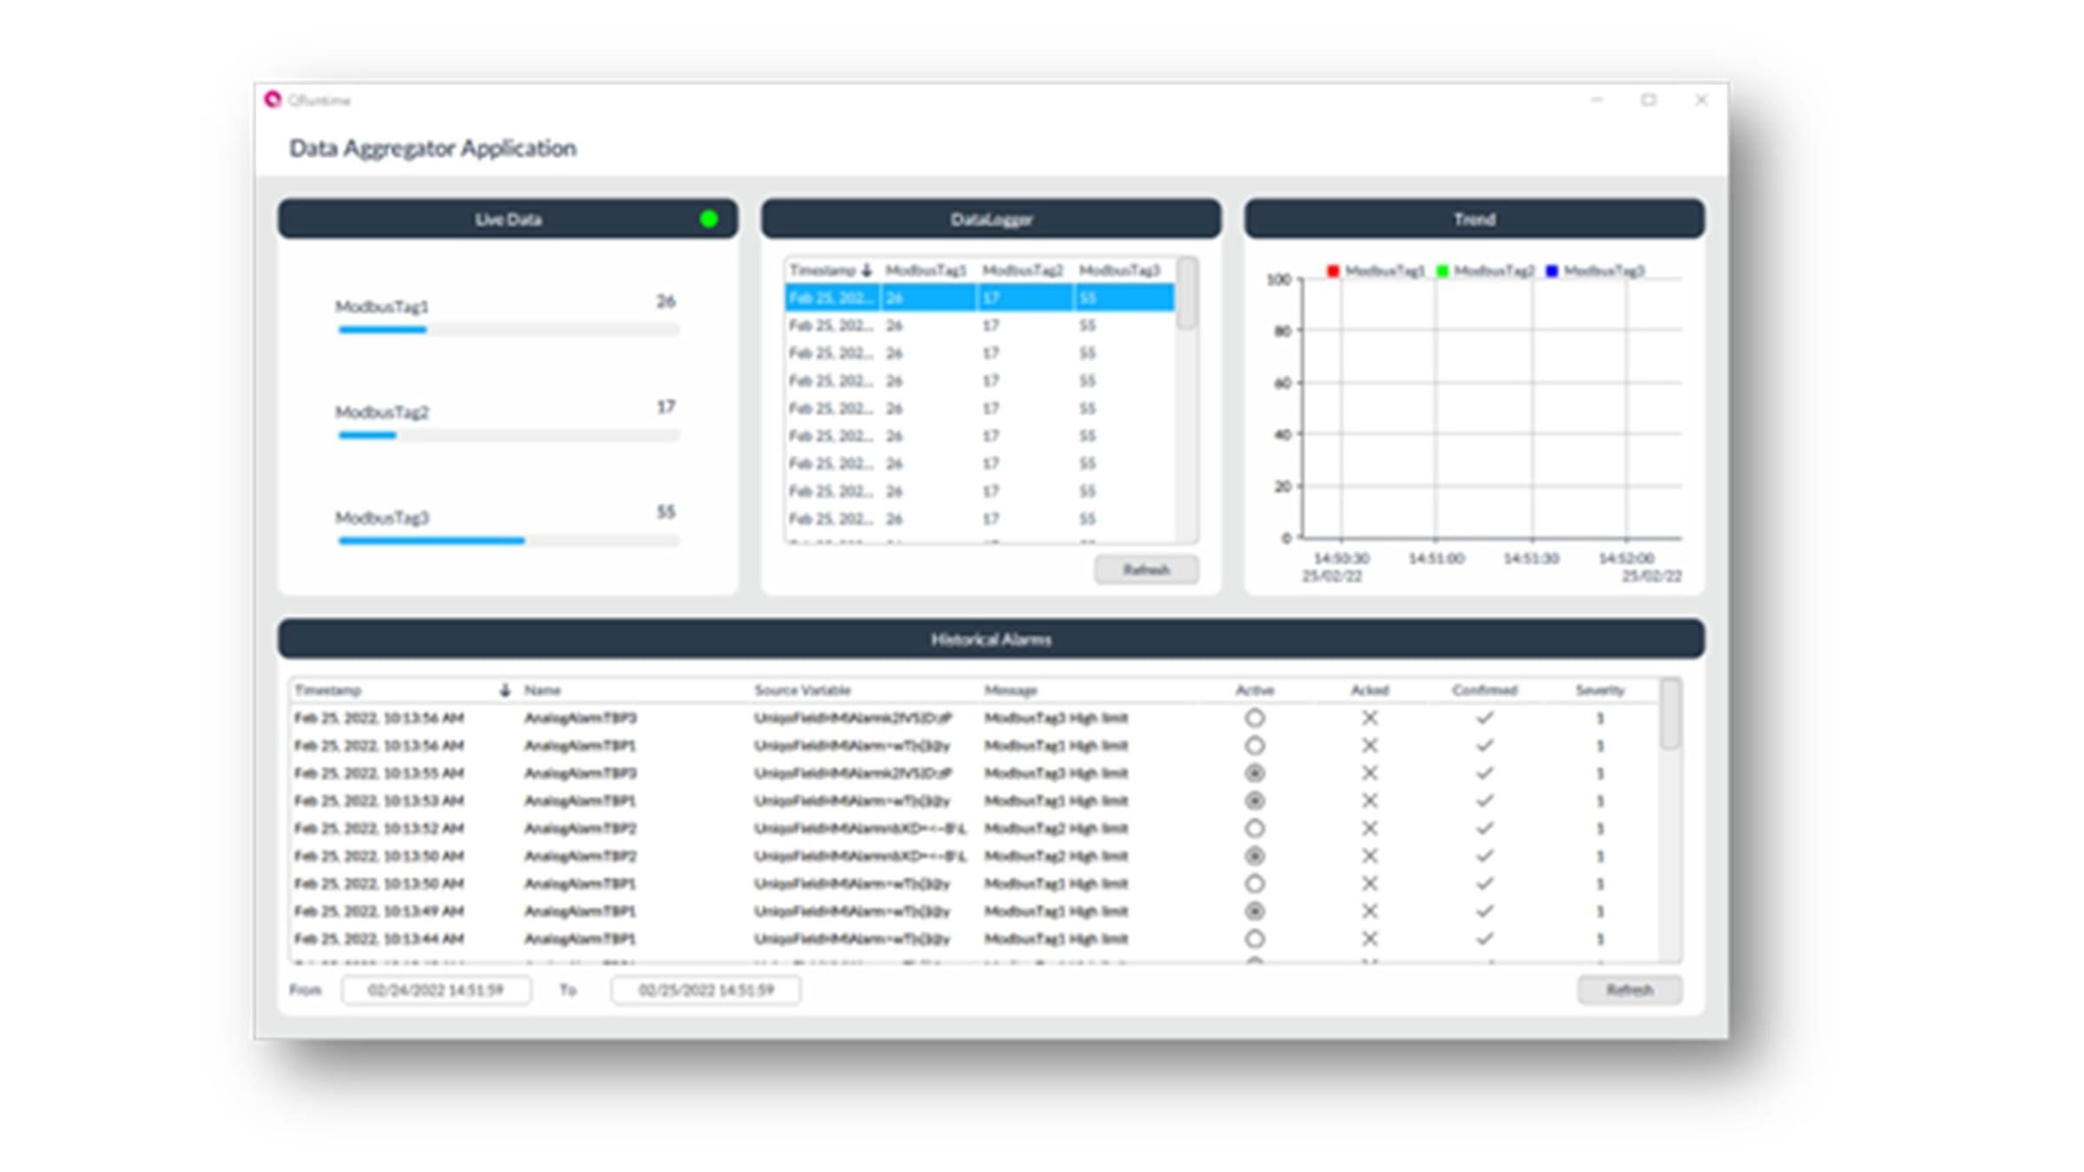Click the app logo icon in title bar
The width and height of the screenshot is (2084, 1172).
pyautogui.click(x=273, y=99)
